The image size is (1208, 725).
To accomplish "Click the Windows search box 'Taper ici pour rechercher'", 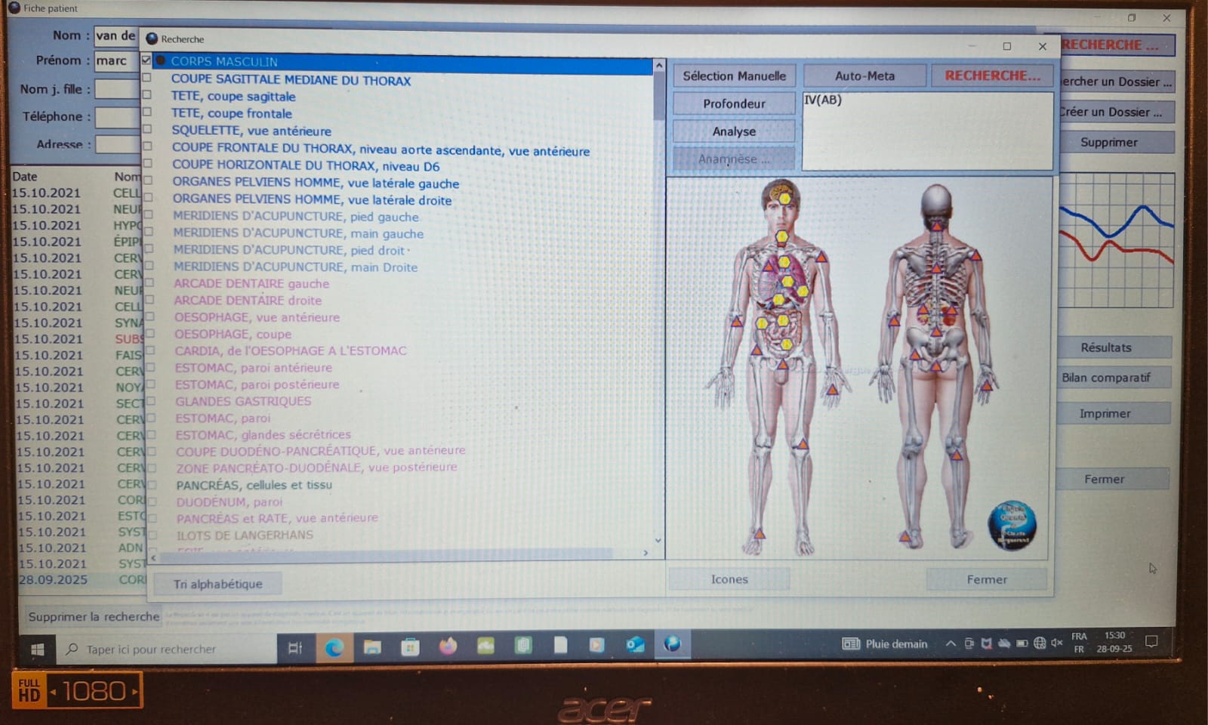I will [166, 649].
